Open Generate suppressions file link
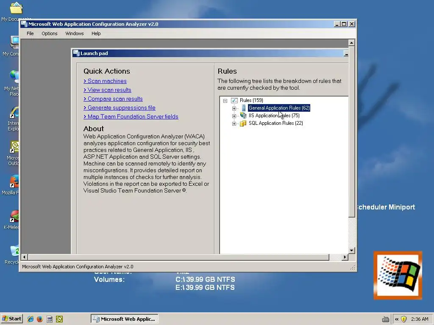 pos(119,107)
